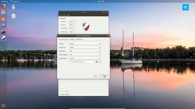Click the rules list area in Firewall window
The image size is (195, 109).
[83, 84]
